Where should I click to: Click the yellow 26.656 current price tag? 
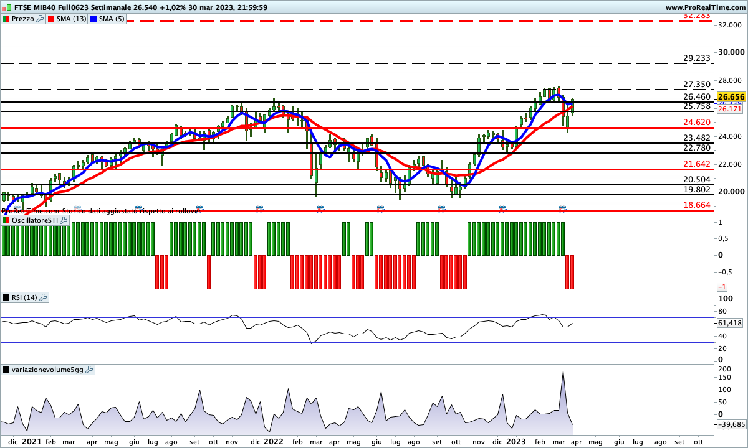731,97
